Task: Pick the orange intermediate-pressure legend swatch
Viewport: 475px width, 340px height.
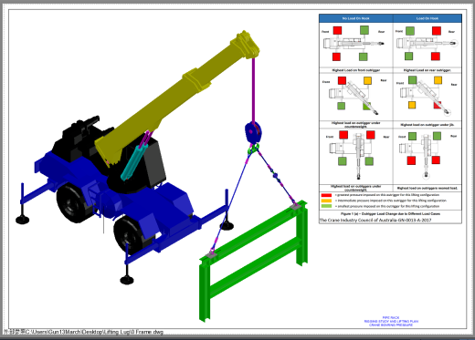Action: click(326, 201)
